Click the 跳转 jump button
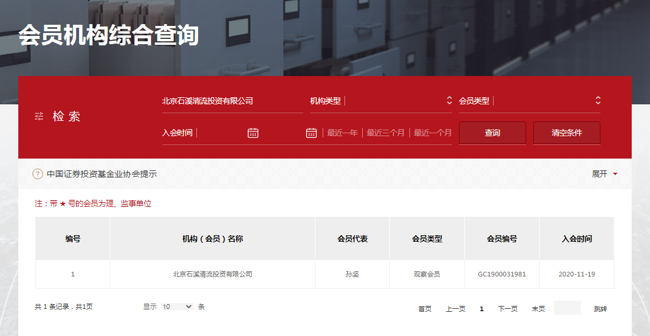Screen dimensions: 650x336 [600, 309]
